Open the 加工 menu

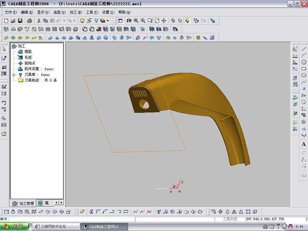point(75,12)
